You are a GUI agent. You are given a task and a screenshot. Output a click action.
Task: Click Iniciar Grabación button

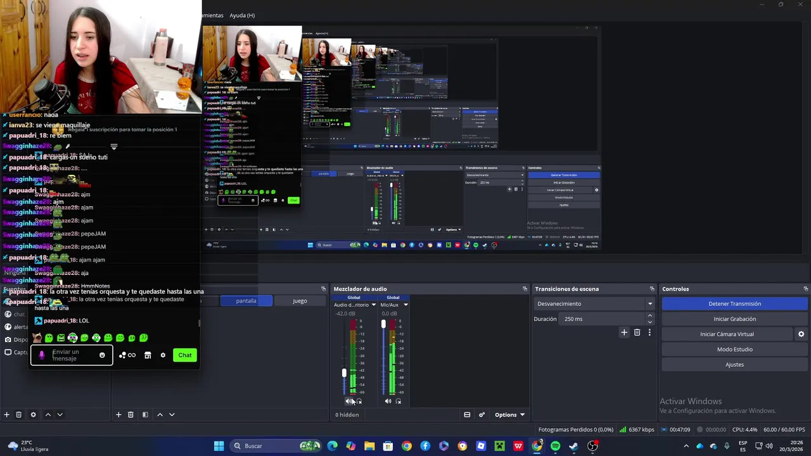tap(734, 319)
